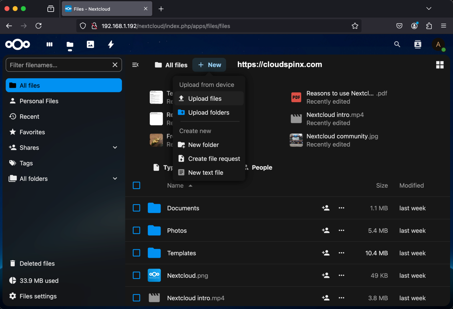
Task: Open the Contacts icon in the top bar
Action: click(418, 44)
